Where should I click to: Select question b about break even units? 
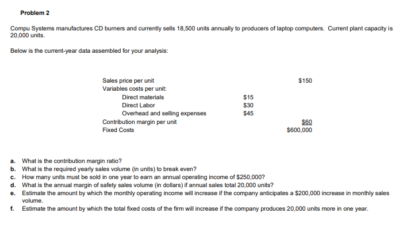[109, 169]
